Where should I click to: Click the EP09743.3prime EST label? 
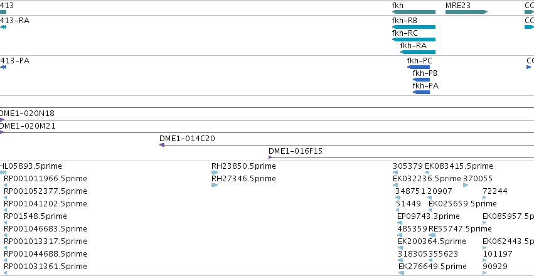click(429, 216)
